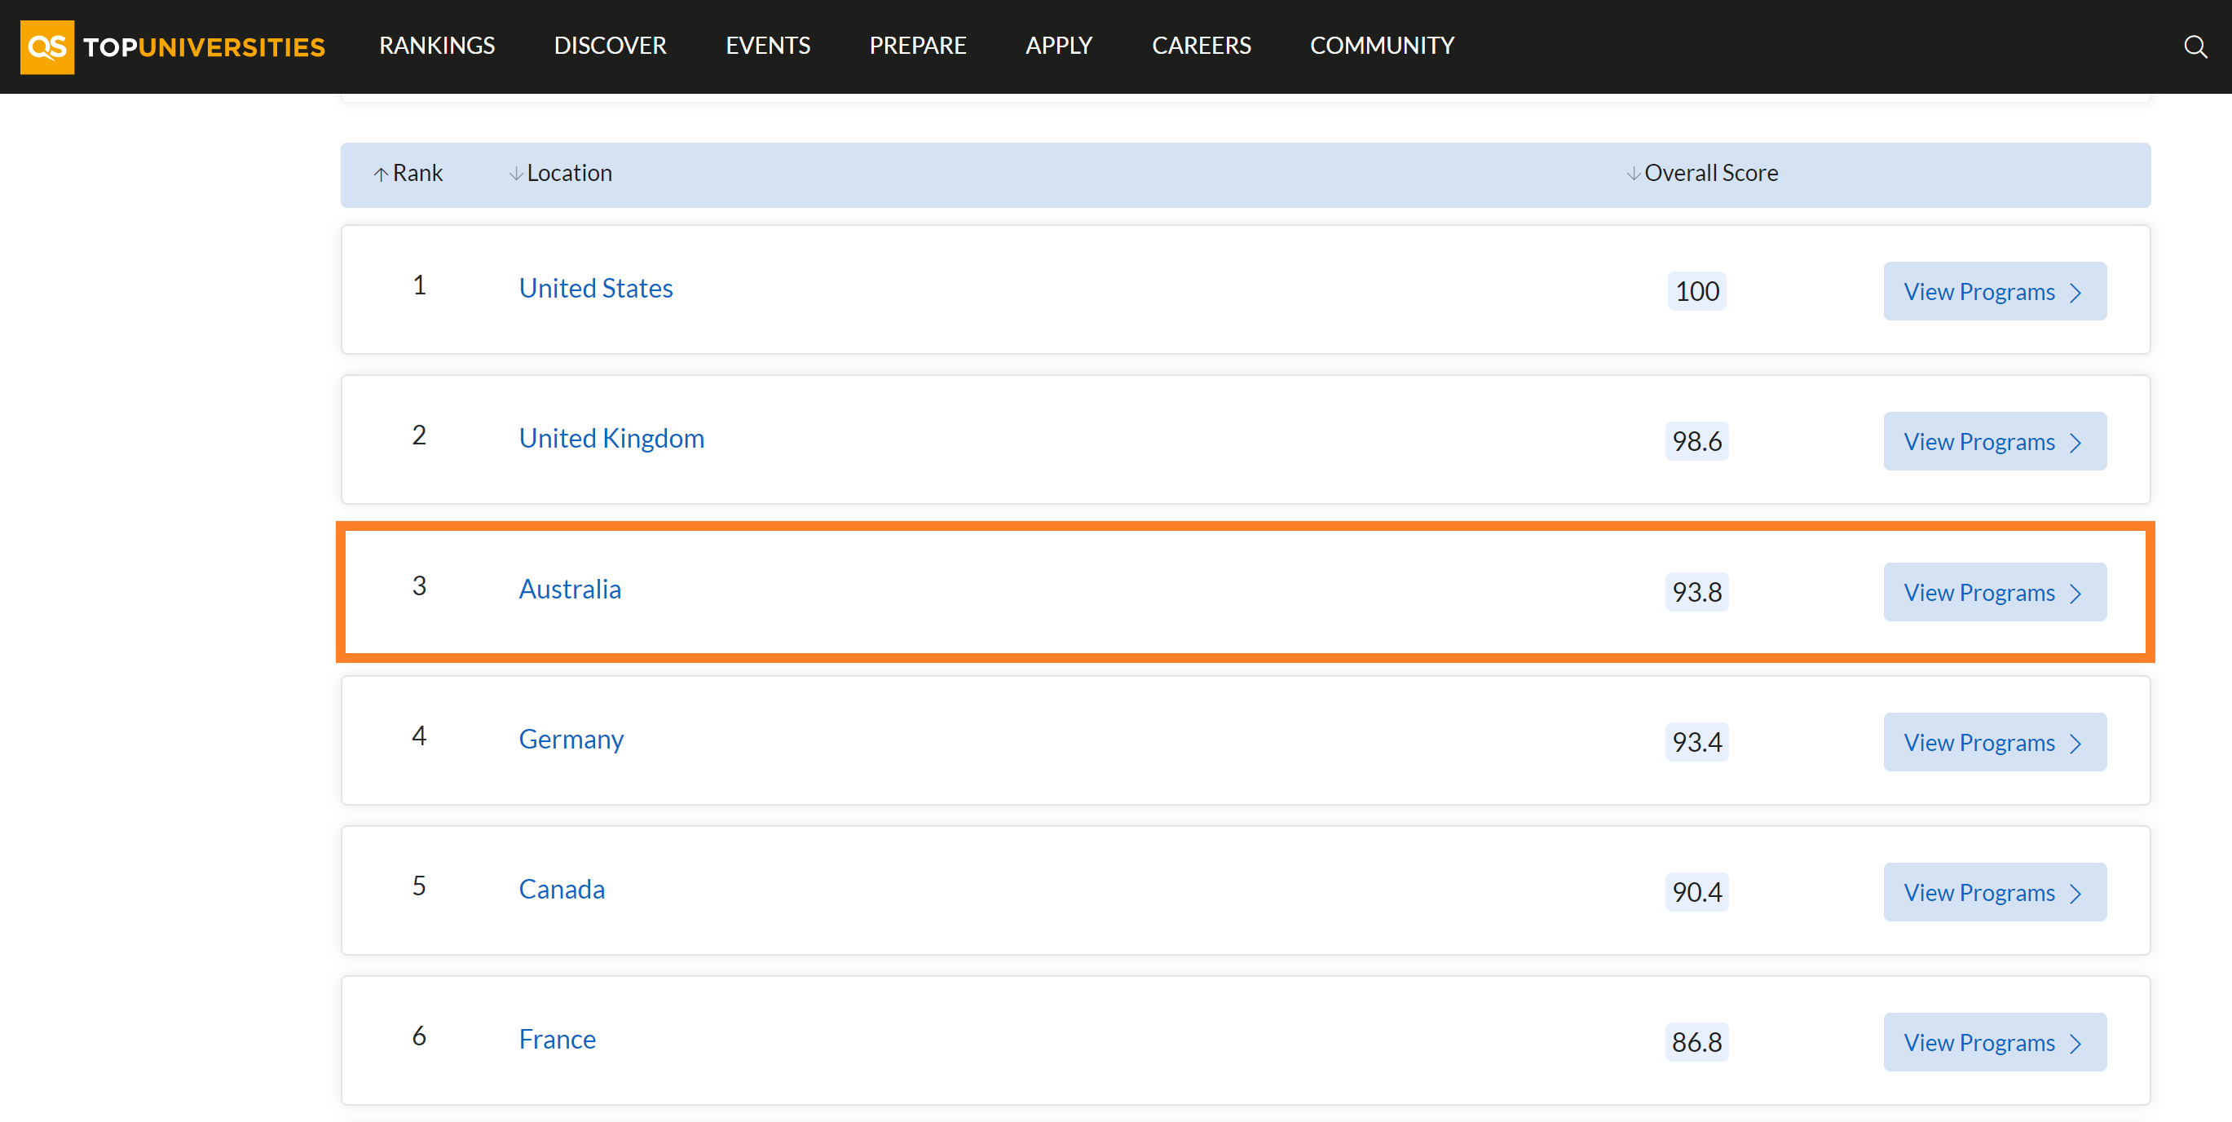View Programs for Australia
This screenshot has height=1122, width=2232.
tap(1994, 593)
